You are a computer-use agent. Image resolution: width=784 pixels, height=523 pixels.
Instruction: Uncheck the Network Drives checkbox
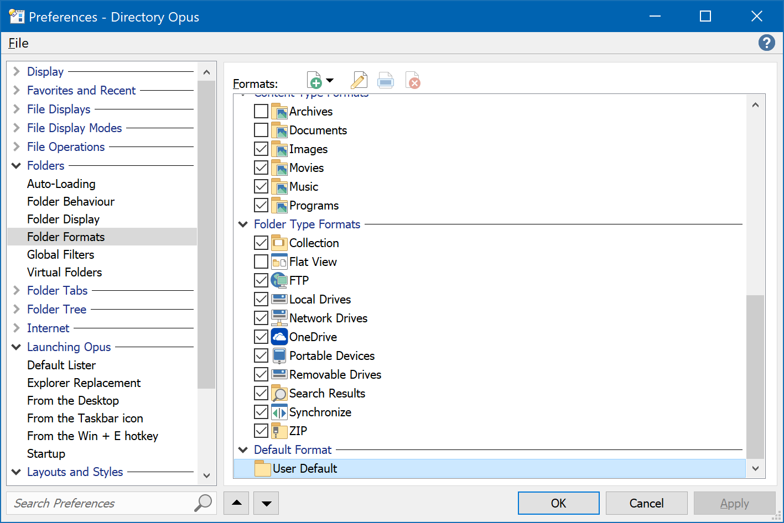pos(261,318)
